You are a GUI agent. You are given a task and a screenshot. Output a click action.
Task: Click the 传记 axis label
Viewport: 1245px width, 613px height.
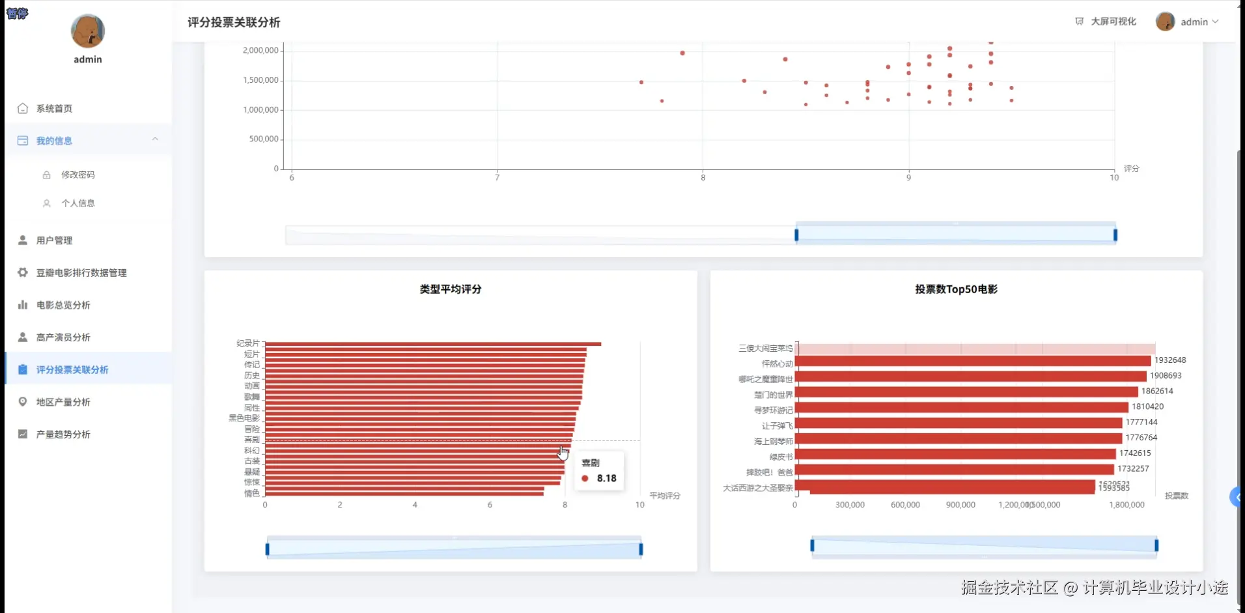pyautogui.click(x=252, y=365)
